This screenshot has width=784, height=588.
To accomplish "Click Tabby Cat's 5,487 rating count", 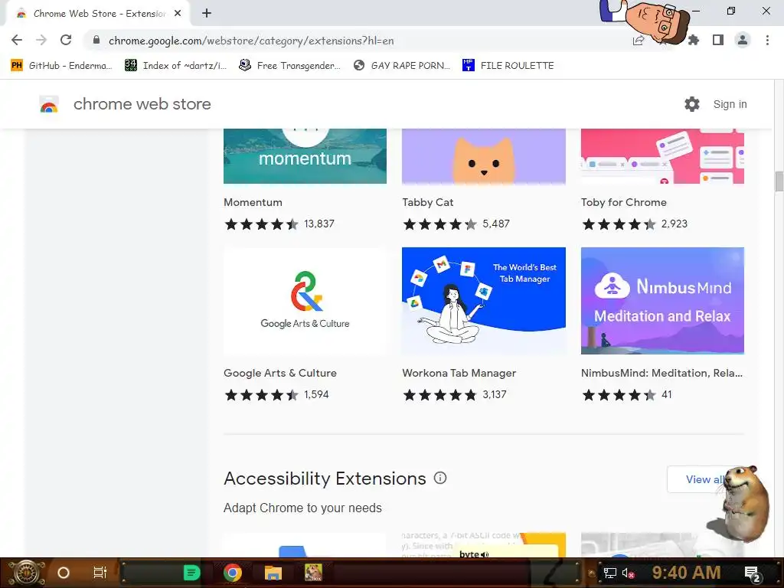I will [496, 224].
